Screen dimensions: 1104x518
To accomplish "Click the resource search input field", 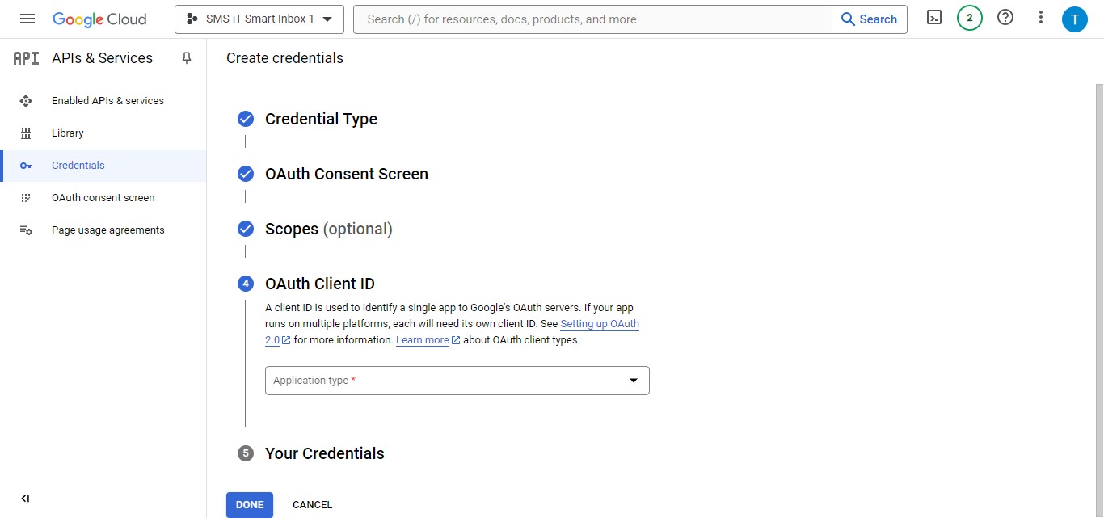I will point(592,19).
